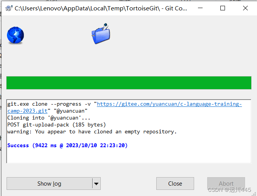Click the disabled Abort button
This screenshot has width=257, height=196.
click(226, 184)
